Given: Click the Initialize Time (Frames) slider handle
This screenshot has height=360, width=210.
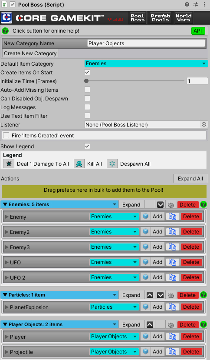Looking at the screenshot, I should point(86,81).
